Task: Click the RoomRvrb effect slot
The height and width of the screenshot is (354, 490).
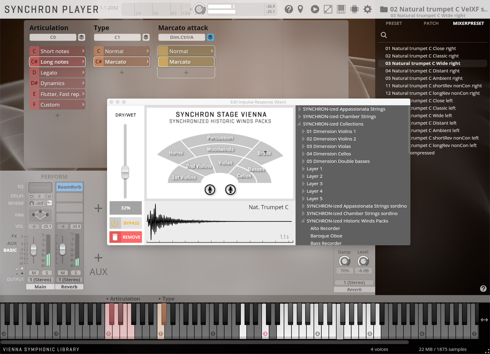Action: (x=69, y=187)
